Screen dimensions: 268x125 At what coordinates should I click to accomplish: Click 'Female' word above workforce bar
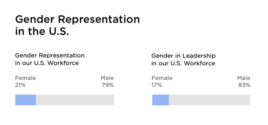[x=25, y=78]
